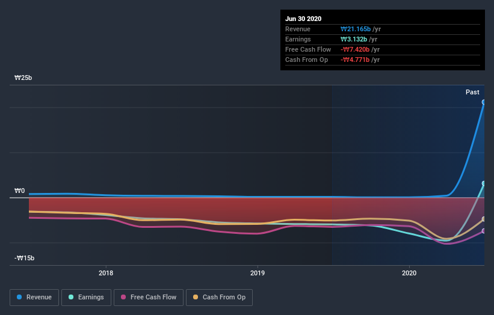This screenshot has height=315, width=494.
Task: Click the ₩25b y-axis label
Action: [x=23, y=78]
